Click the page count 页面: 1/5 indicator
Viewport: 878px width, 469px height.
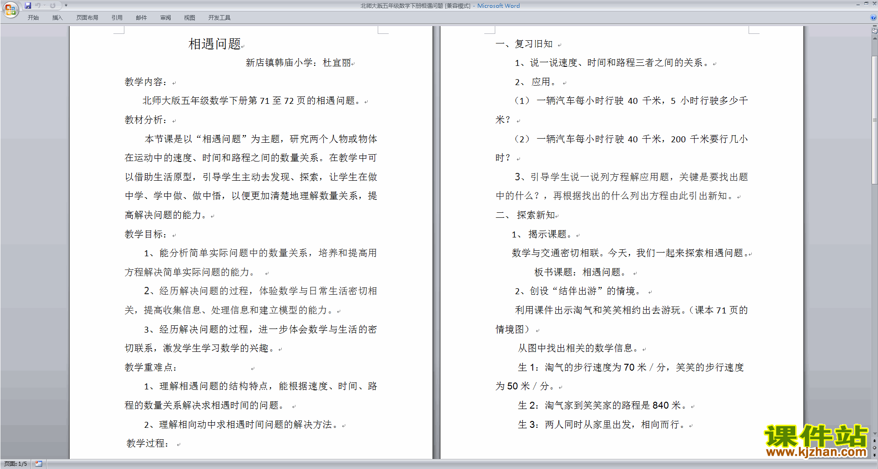[x=16, y=464]
